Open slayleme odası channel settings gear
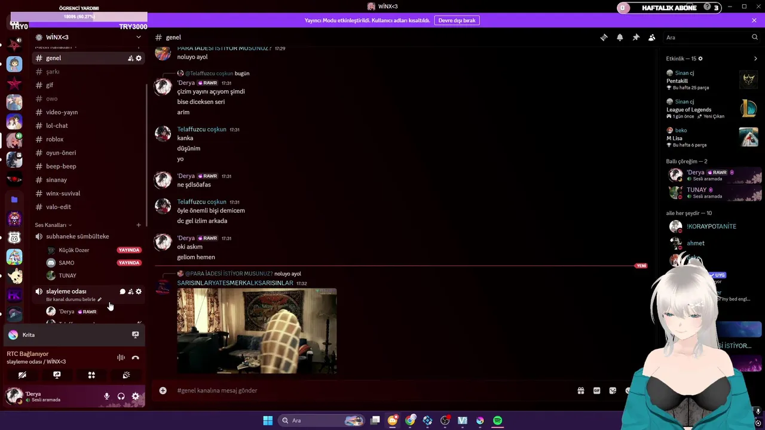 139,291
